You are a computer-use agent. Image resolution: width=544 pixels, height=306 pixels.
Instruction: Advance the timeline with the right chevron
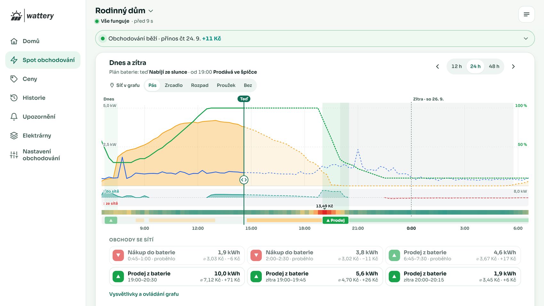pos(513,67)
